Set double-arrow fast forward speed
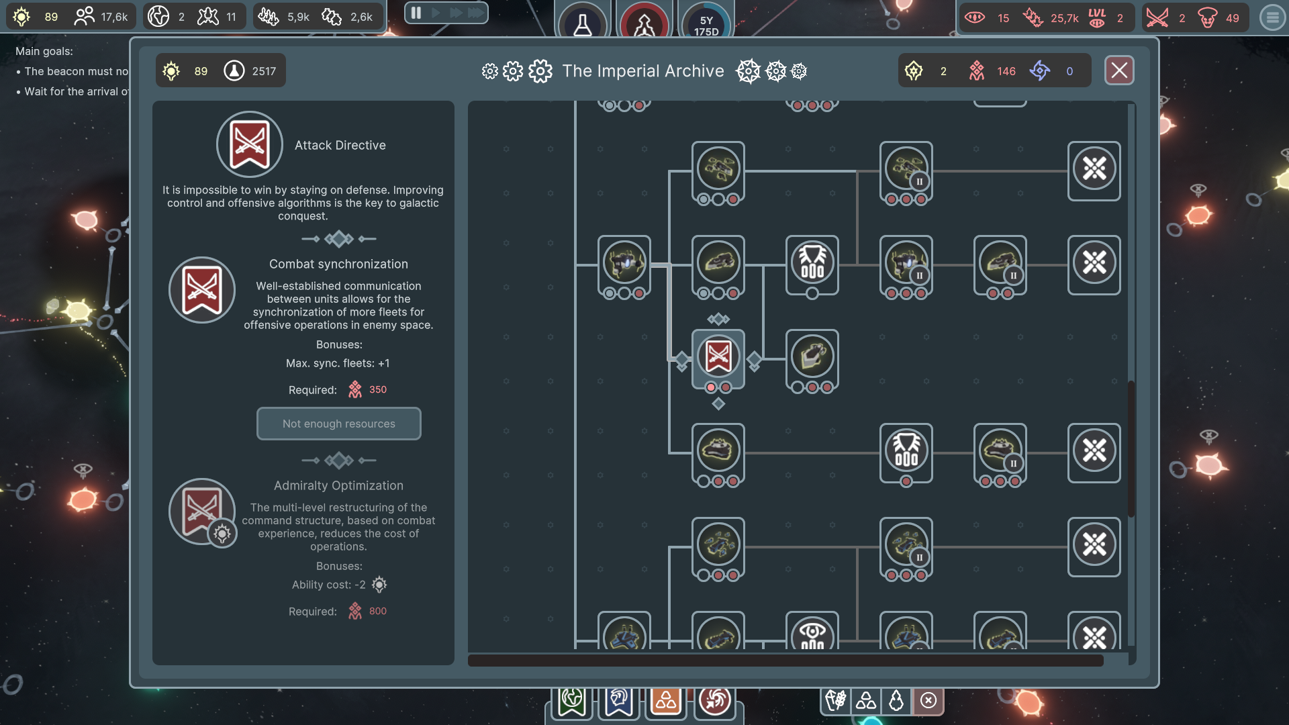This screenshot has height=725, width=1289. (x=456, y=13)
